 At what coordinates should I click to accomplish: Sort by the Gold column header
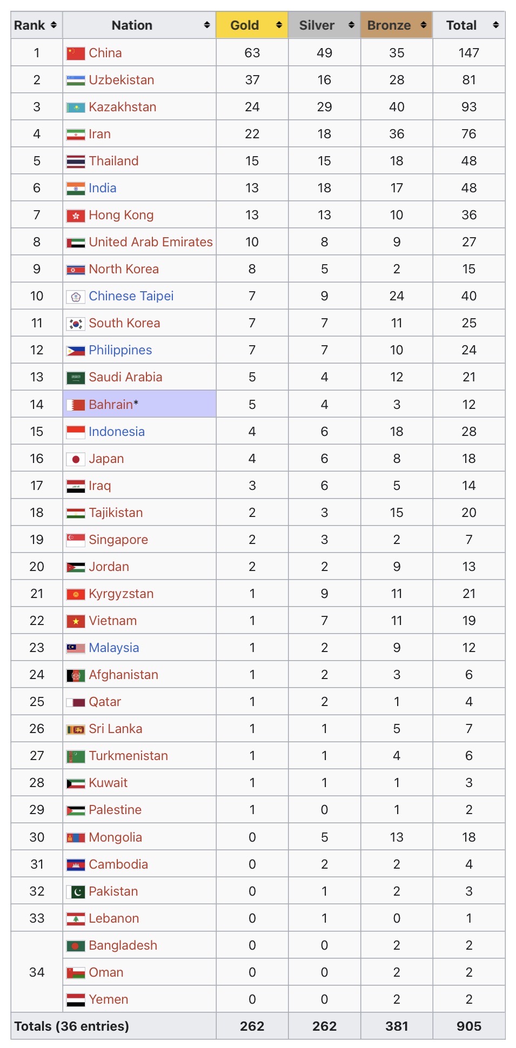(245, 25)
